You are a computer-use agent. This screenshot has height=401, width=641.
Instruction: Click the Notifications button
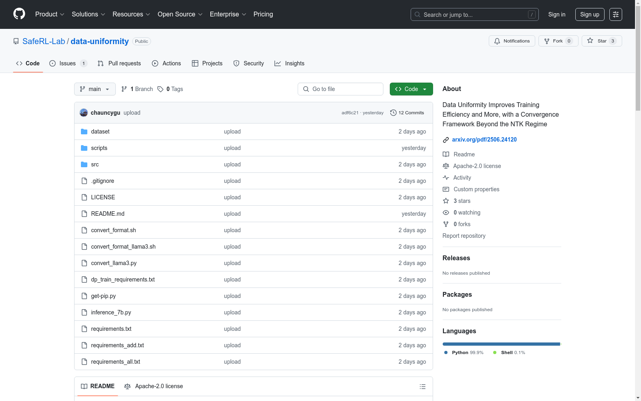pyautogui.click(x=512, y=41)
